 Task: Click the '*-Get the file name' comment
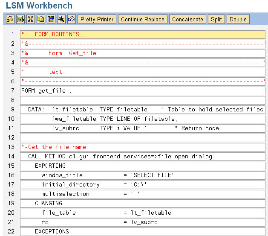tap(143, 147)
